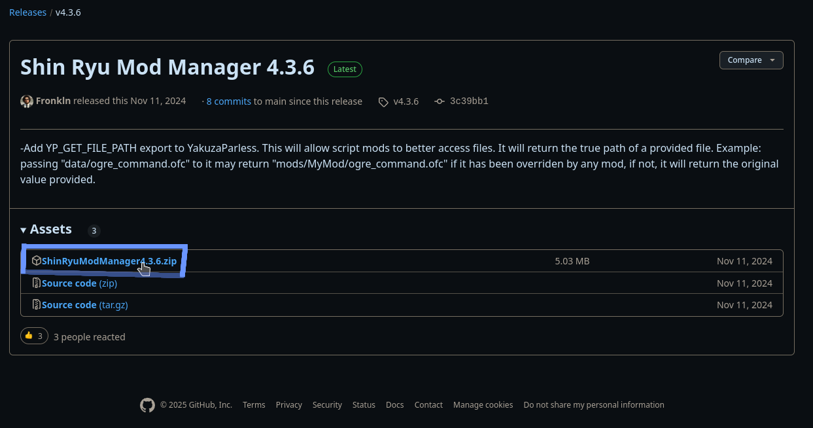Open the Security footer link
The height and width of the screenshot is (428, 813).
327,405
